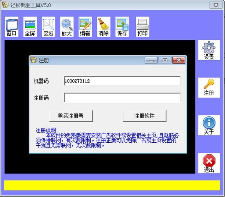
Task: Click the yellow status bar at bottom
Action: (x=112, y=185)
